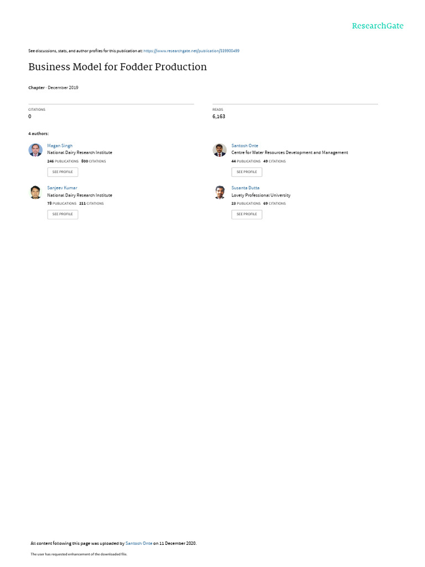The height and width of the screenshot is (567, 425).
Task: Click the Business Model for Fodder Production title
Action: [x=117, y=67]
